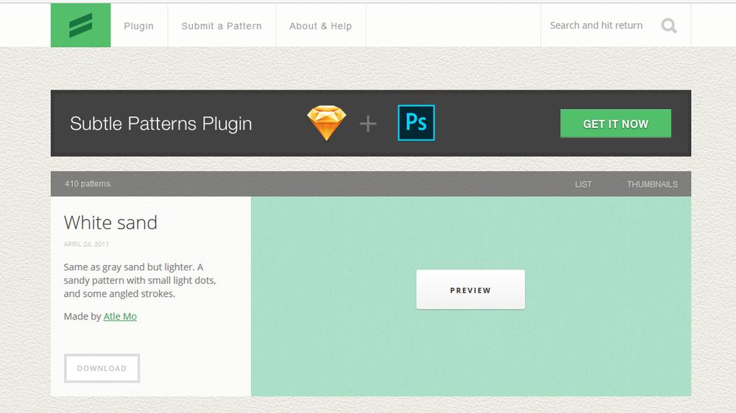736x413 pixels.
Task: Click the 410 patterns count text
Action: [x=88, y=184]
